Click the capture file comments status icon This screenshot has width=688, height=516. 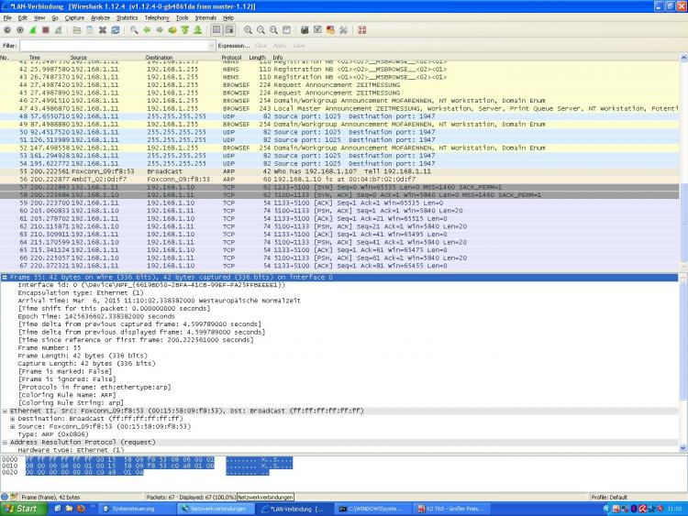pyautogui.click(x=14, y=497)
